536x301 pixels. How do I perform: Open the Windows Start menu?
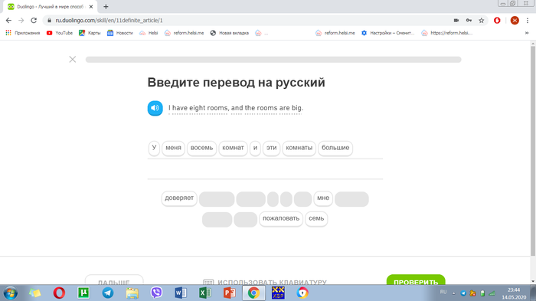pos(10,293)
